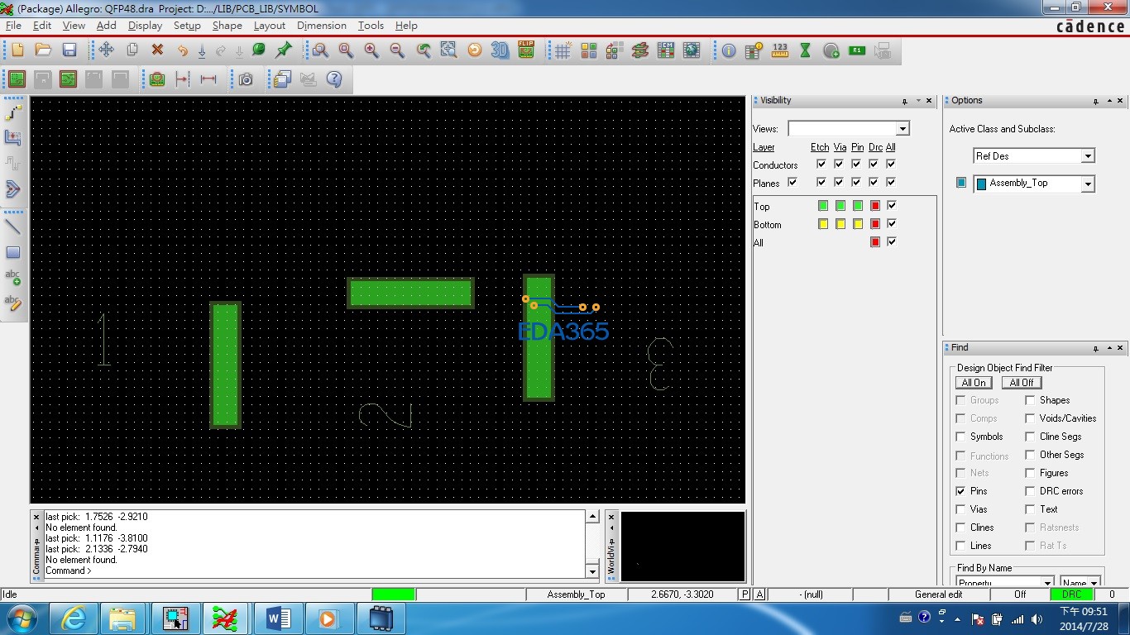Open the Ref Des class dropdown
The width and height of the screenshot is (1130, 635).
(1088, 156)
